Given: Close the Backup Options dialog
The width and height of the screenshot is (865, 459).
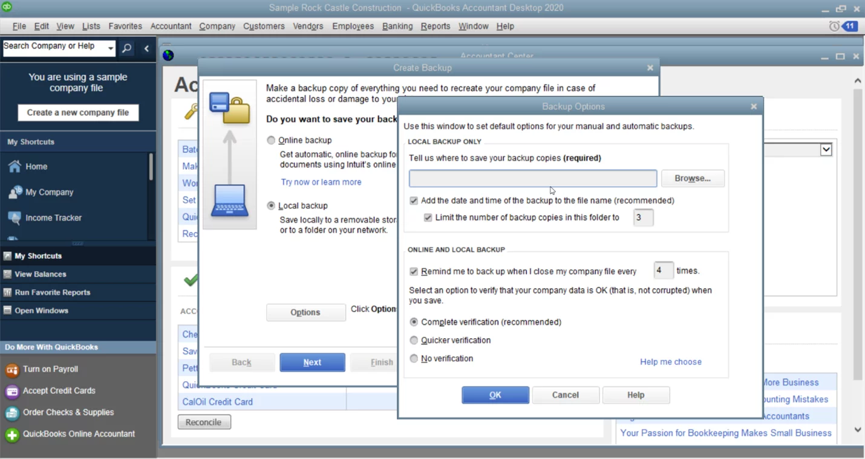Looking at the screenshot, I should point(754,106).
